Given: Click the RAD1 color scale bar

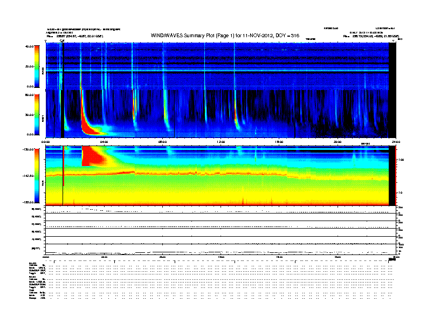Looking at the screenshot, I should [37, 115].
